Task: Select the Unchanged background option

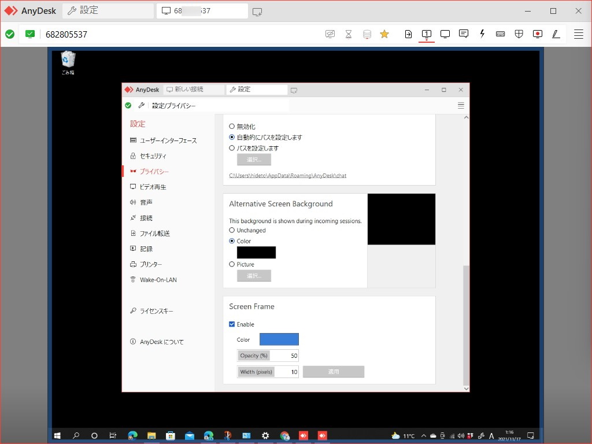Action: coord(247,230)
